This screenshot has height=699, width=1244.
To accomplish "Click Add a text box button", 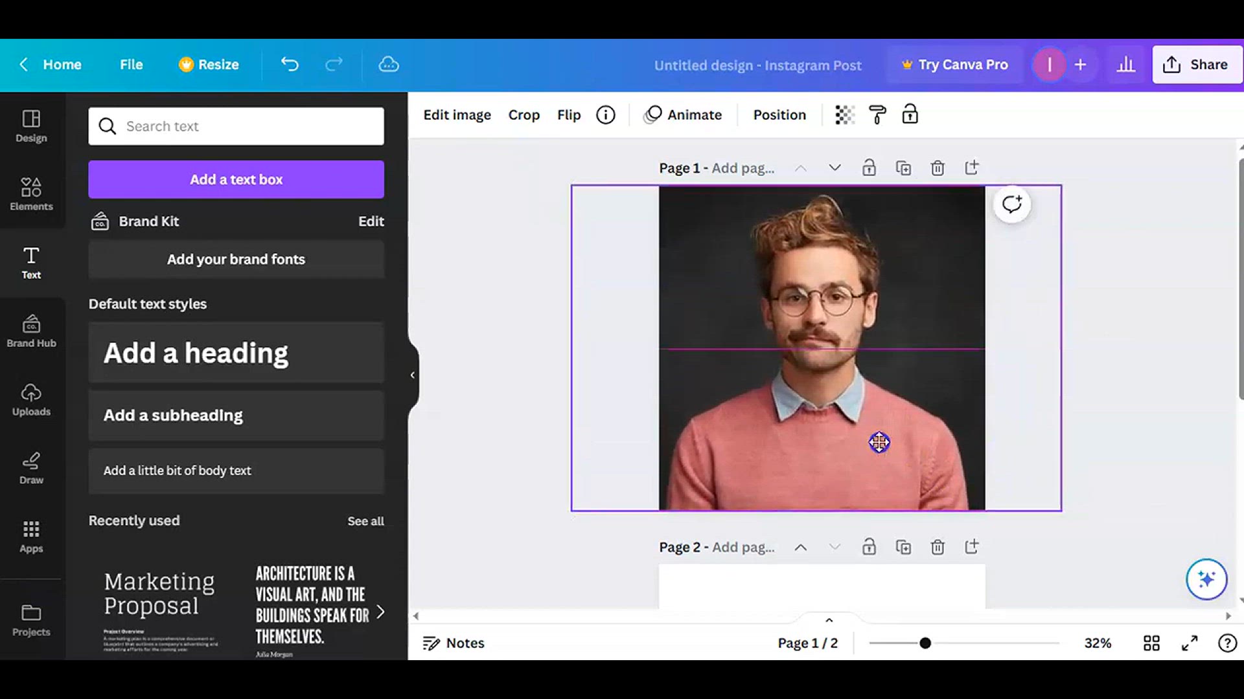I will pos(236,179).
